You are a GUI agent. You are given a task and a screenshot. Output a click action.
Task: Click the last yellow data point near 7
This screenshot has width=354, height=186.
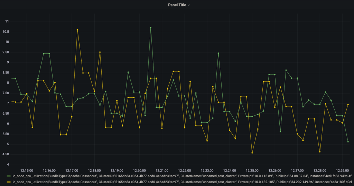[x=348, y=104]
